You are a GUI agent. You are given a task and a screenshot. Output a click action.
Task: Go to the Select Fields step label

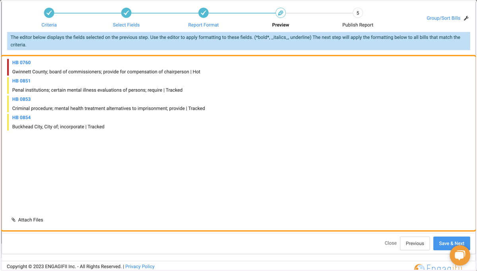point(126,25)
